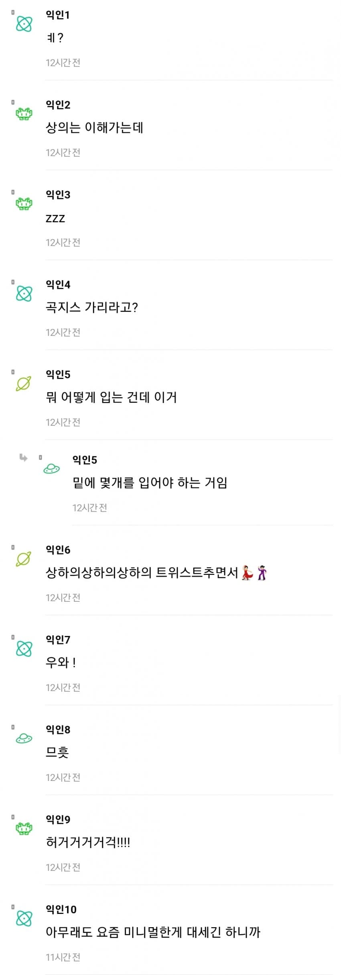Tap the atom avatar beside 익인10
Viewport: 341px width, 975px height.
(x=24, y=918)
